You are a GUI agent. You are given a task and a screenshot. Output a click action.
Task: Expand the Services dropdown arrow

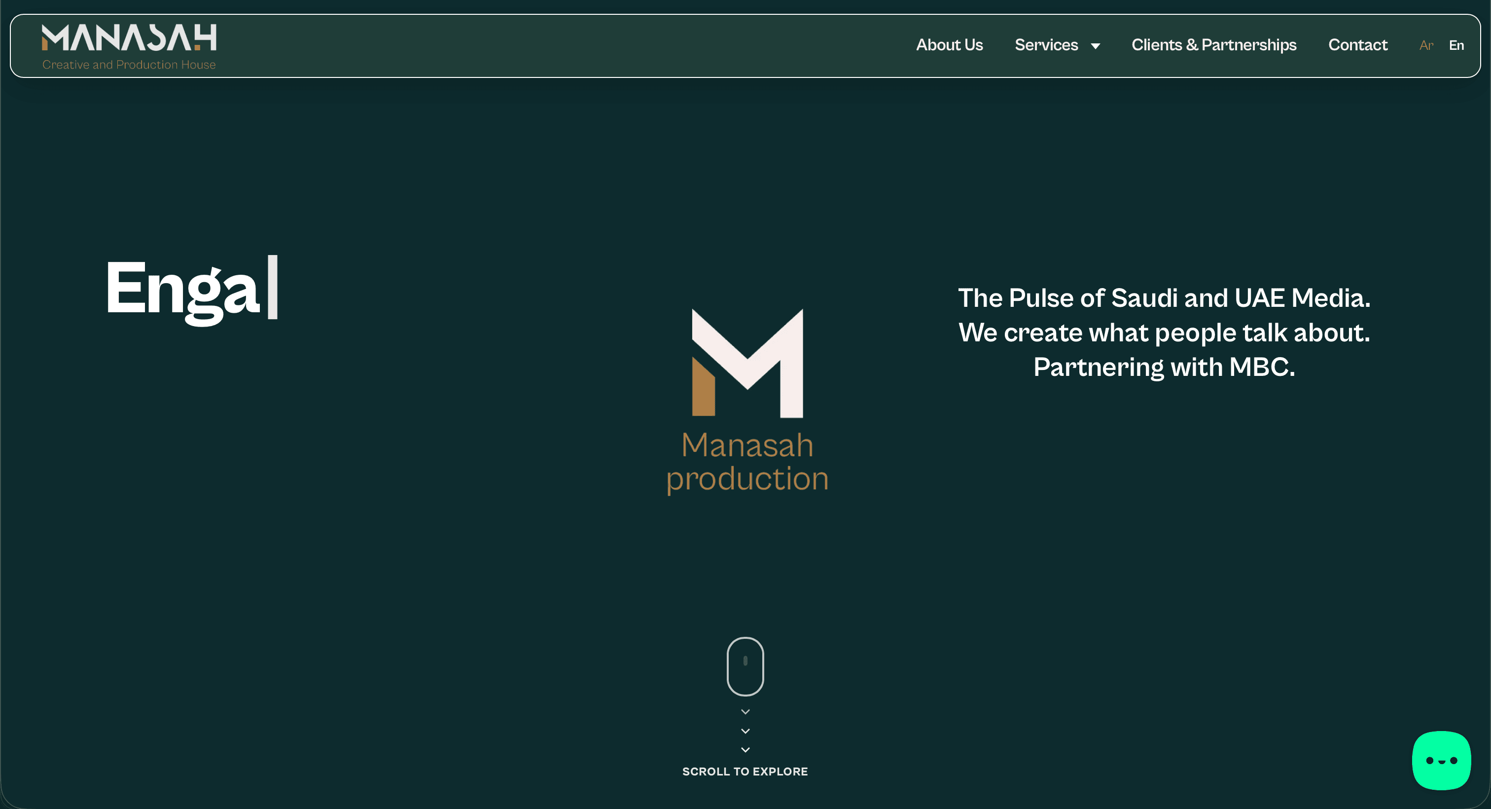[1095, 46]
